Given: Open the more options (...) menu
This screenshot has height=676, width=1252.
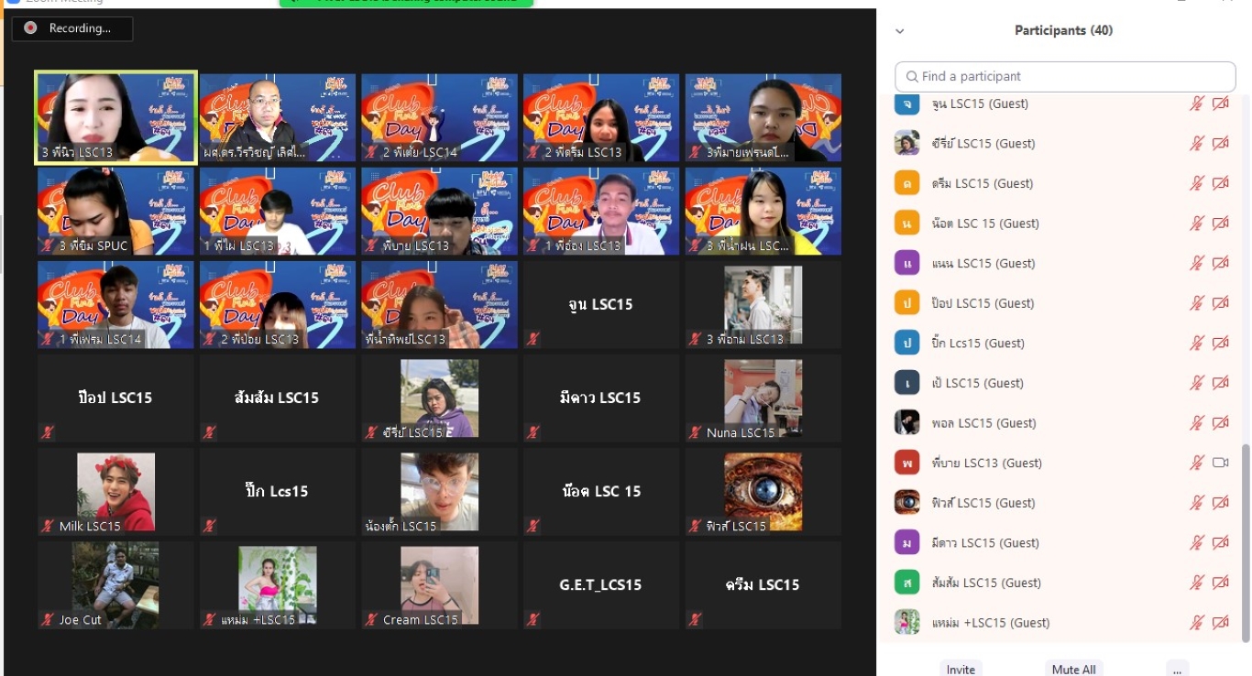Looking at the screenshot, I should [x=1178, y=668].
